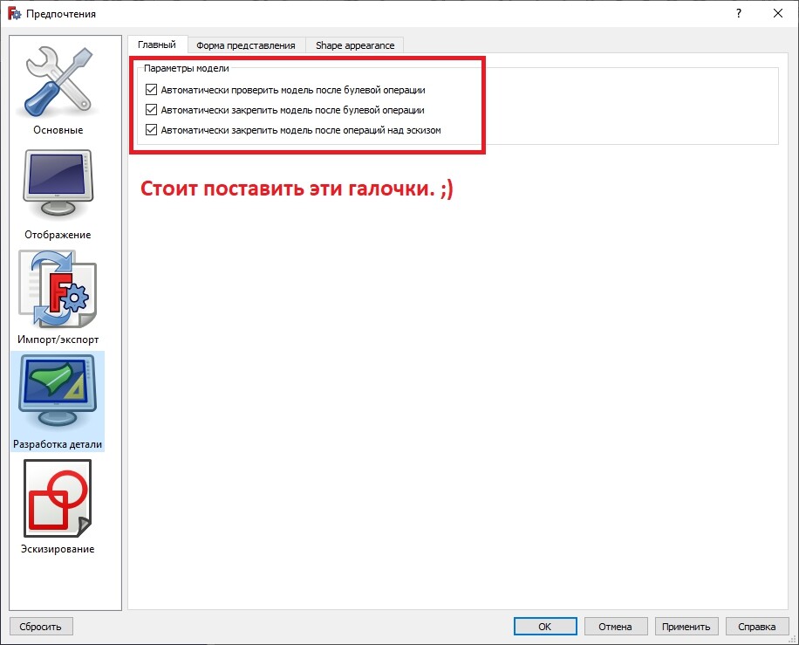Click the Сбросить button

point(41,627)
